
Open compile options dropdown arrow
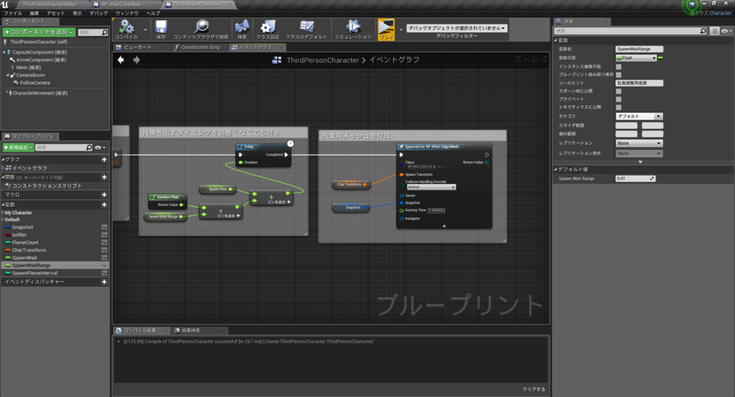pos(145,29)
